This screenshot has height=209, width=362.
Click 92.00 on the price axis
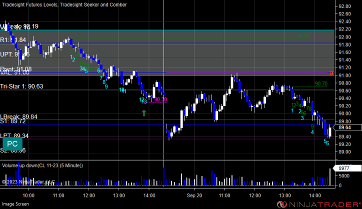click(344, 37)
